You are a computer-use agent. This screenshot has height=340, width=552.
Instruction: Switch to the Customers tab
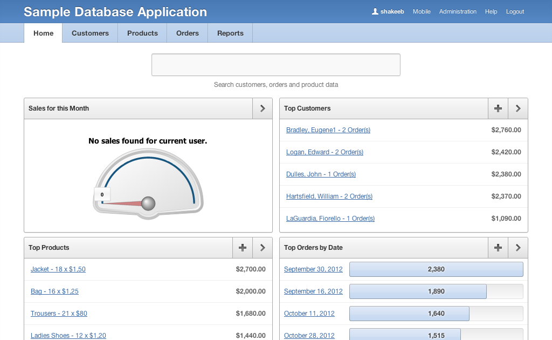[90, 33]
